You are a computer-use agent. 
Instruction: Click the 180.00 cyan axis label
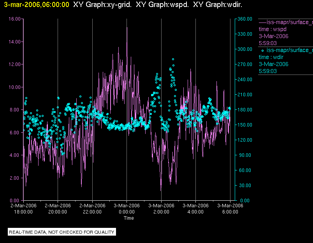coord(245,109)
